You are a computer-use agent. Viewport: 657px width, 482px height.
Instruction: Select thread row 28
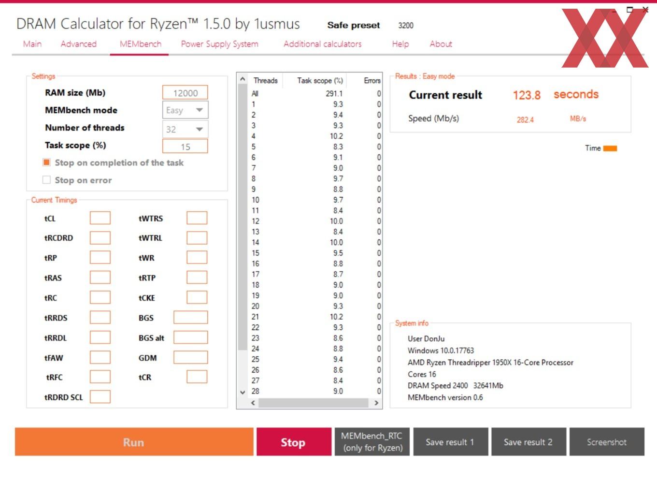point(315,392)
